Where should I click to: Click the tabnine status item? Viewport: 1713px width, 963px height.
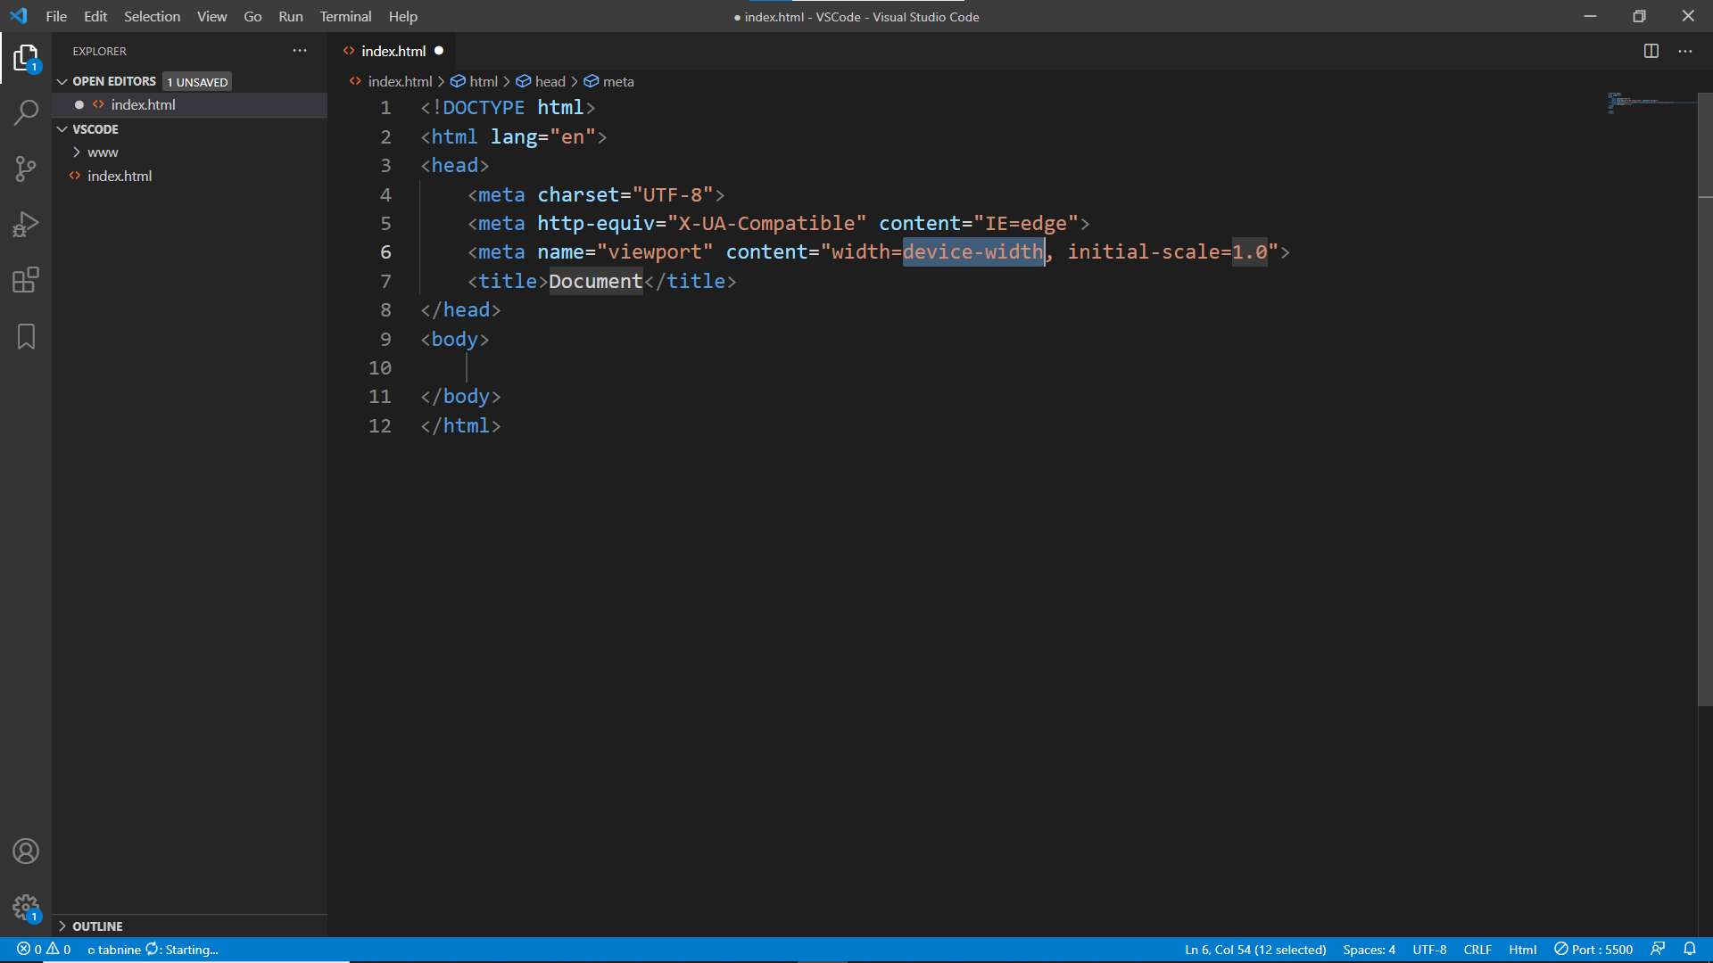(x=153, y=950)
